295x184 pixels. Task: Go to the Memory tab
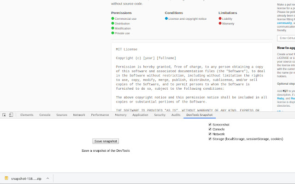(121, 115)
